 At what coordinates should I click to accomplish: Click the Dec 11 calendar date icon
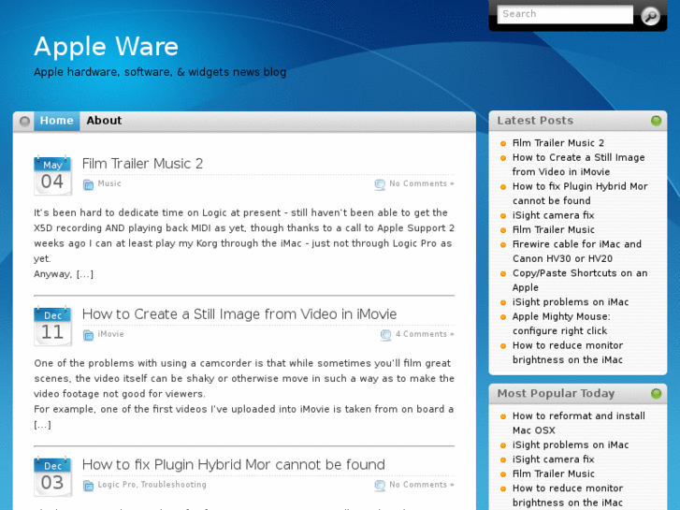(52, 327)
